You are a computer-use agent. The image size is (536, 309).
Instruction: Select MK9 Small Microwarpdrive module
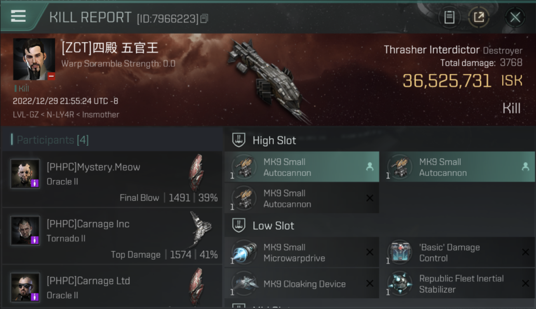point(302,253)
